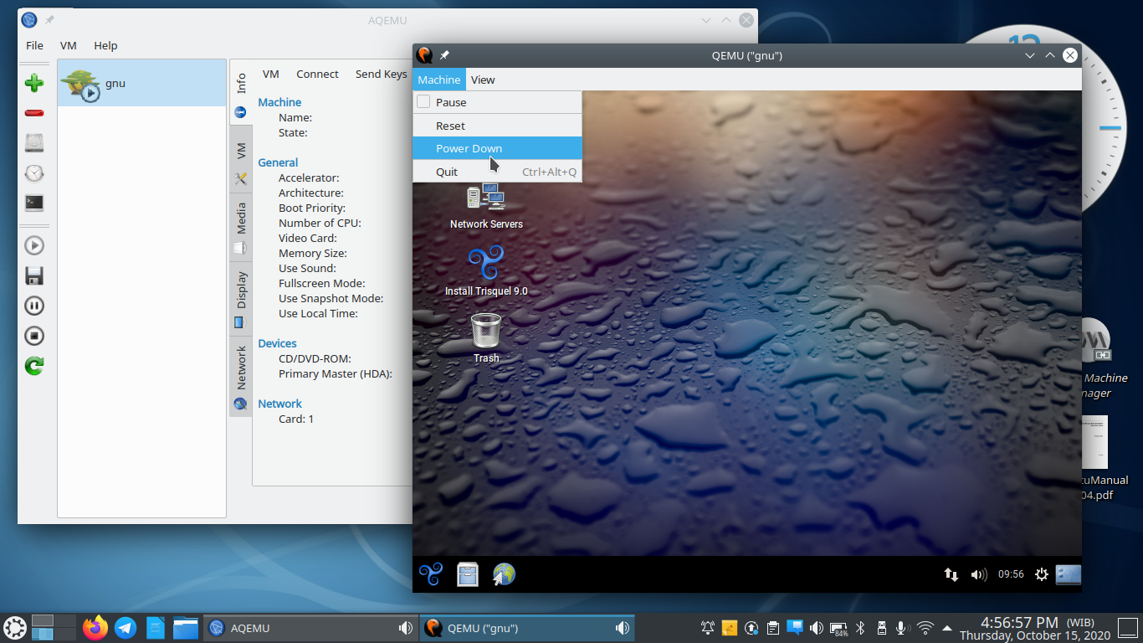Pause the VM using the AQEMU pause icon
The height and width of the screenshot is (643, 1143).
[33, 306]
